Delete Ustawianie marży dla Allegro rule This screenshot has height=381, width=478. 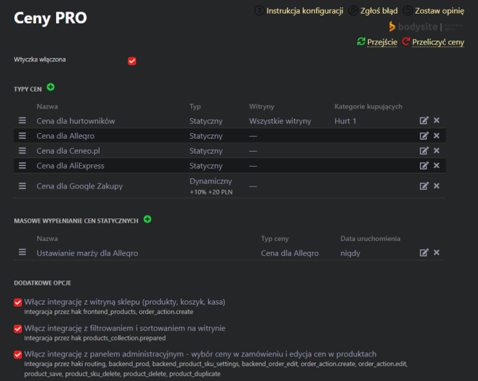pyautogui.click(x=436, y=253)
